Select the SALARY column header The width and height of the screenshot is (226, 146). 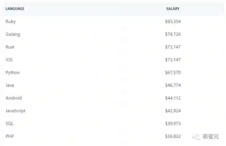coord(173,9)
